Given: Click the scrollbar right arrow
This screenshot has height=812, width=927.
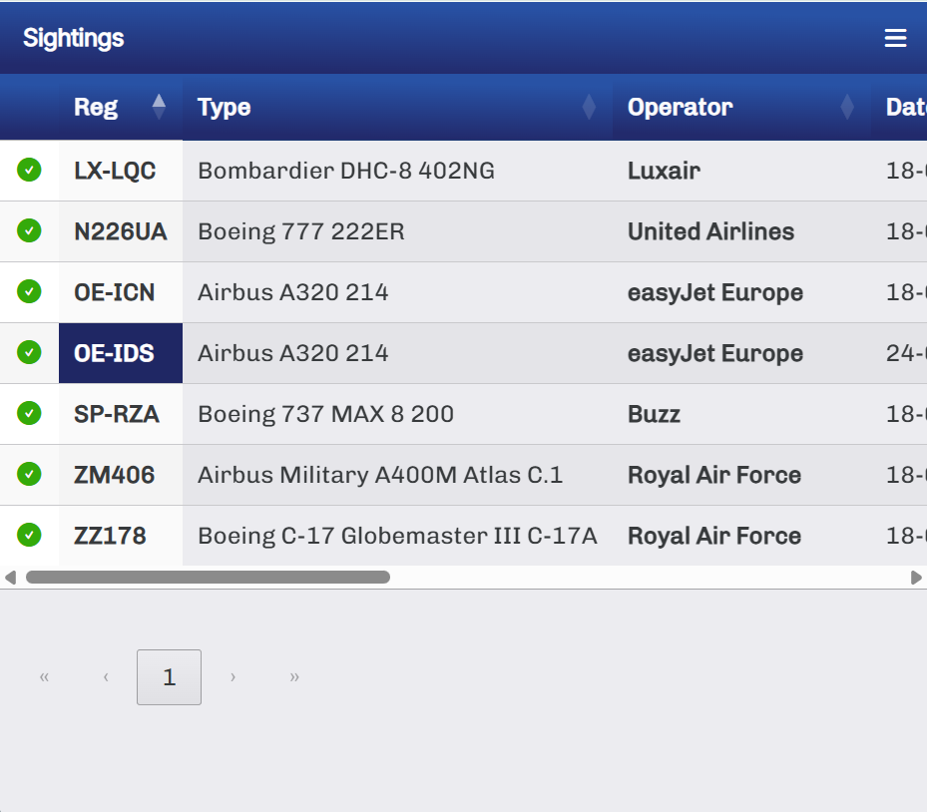Looking at the screenshot, I should coord(916,578).
